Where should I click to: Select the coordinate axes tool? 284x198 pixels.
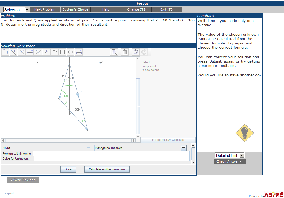coord(5,52)
